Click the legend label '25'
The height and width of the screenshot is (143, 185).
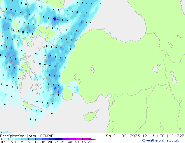(x=57, y=142)
